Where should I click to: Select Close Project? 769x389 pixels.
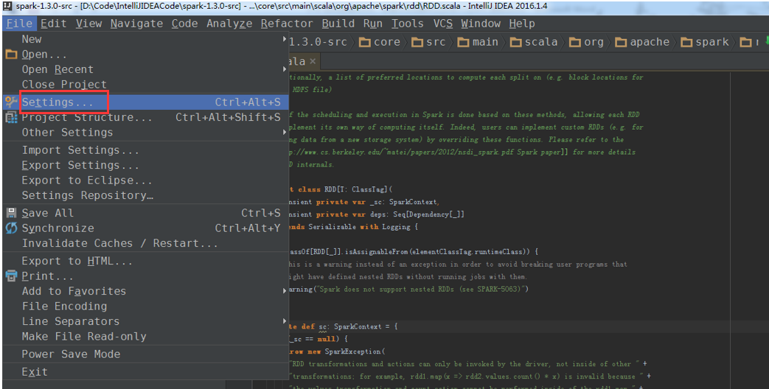coord(146,84)
